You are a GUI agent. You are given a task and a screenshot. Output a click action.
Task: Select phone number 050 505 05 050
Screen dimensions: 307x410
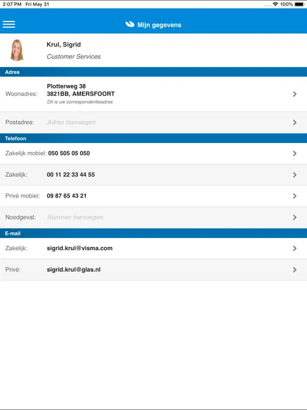[69, 153]
